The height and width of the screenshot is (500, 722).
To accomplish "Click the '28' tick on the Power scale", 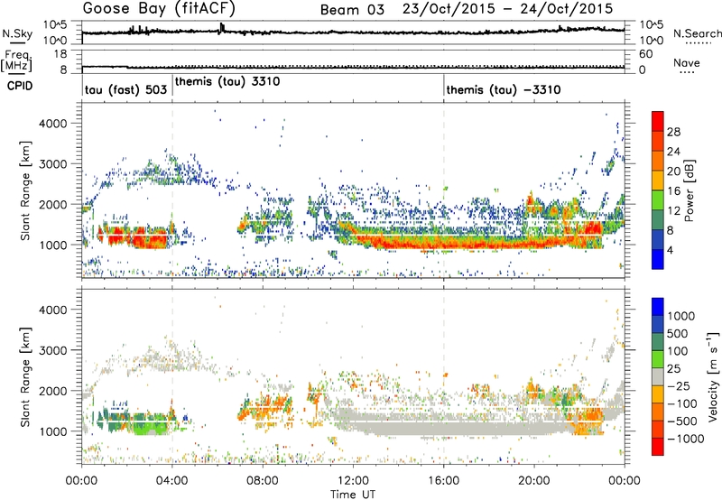I will [x=673, y=132].
